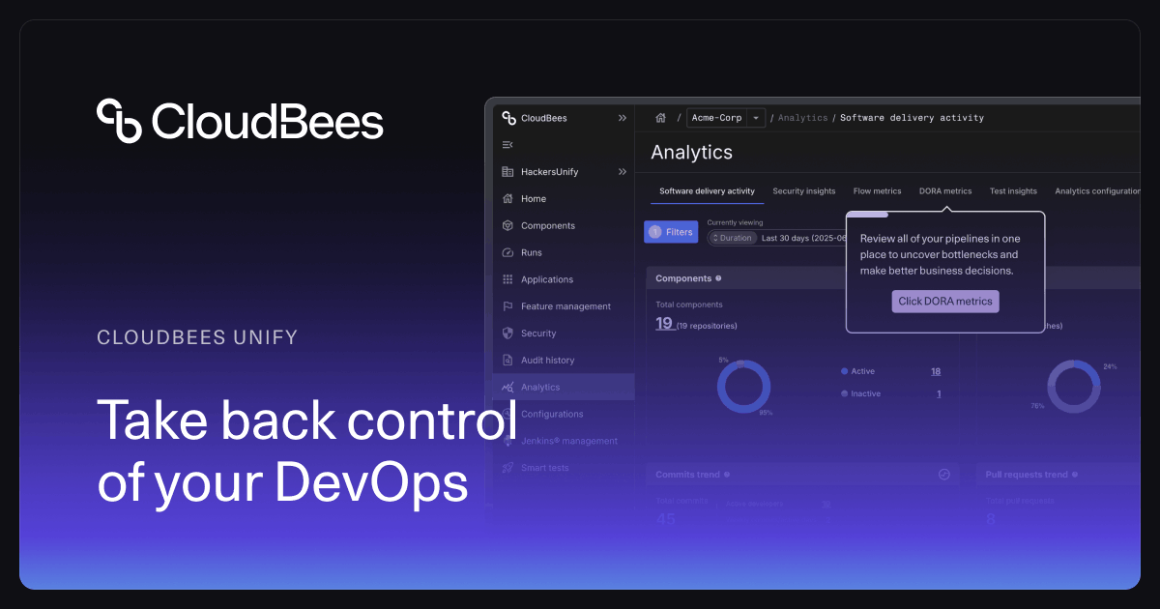Click the Audit history document icon
The height and width of the screenshot is (609, 1160).
[508, 360]
